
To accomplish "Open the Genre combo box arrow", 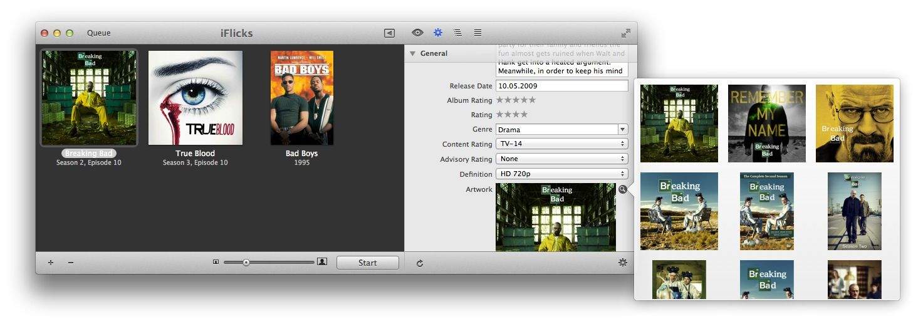I will (x=623, y=130).
